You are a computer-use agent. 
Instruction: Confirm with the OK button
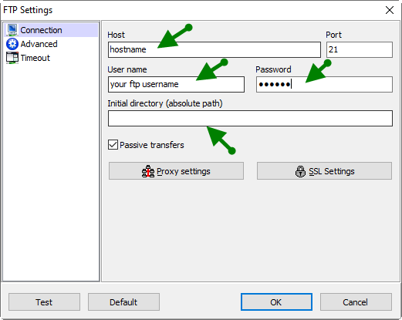(x=276, y=302)
